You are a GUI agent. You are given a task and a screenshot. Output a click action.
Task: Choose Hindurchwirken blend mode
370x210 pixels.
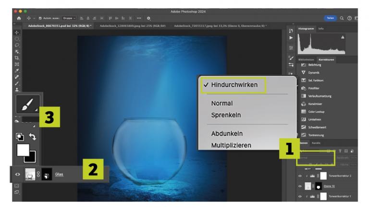234,85
